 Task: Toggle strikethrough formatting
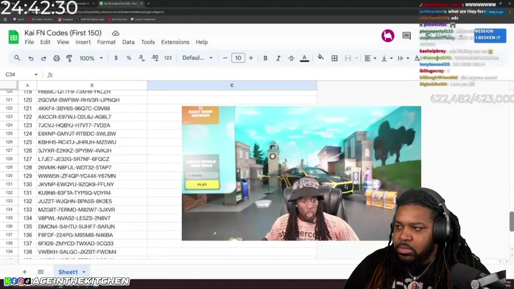tap(291, 58)
